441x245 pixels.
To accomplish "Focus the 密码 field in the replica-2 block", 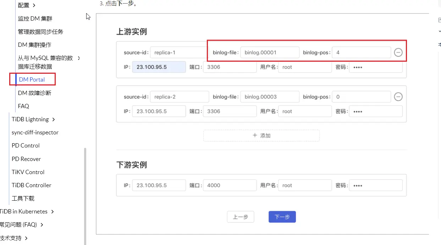I will pyautogui.click(x=376, y=111).
